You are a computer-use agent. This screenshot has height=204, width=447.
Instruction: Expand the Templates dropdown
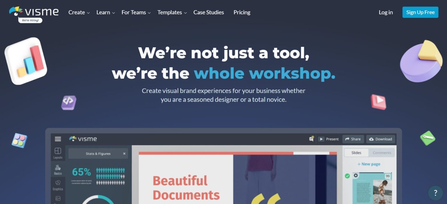(x=170, y=12)
